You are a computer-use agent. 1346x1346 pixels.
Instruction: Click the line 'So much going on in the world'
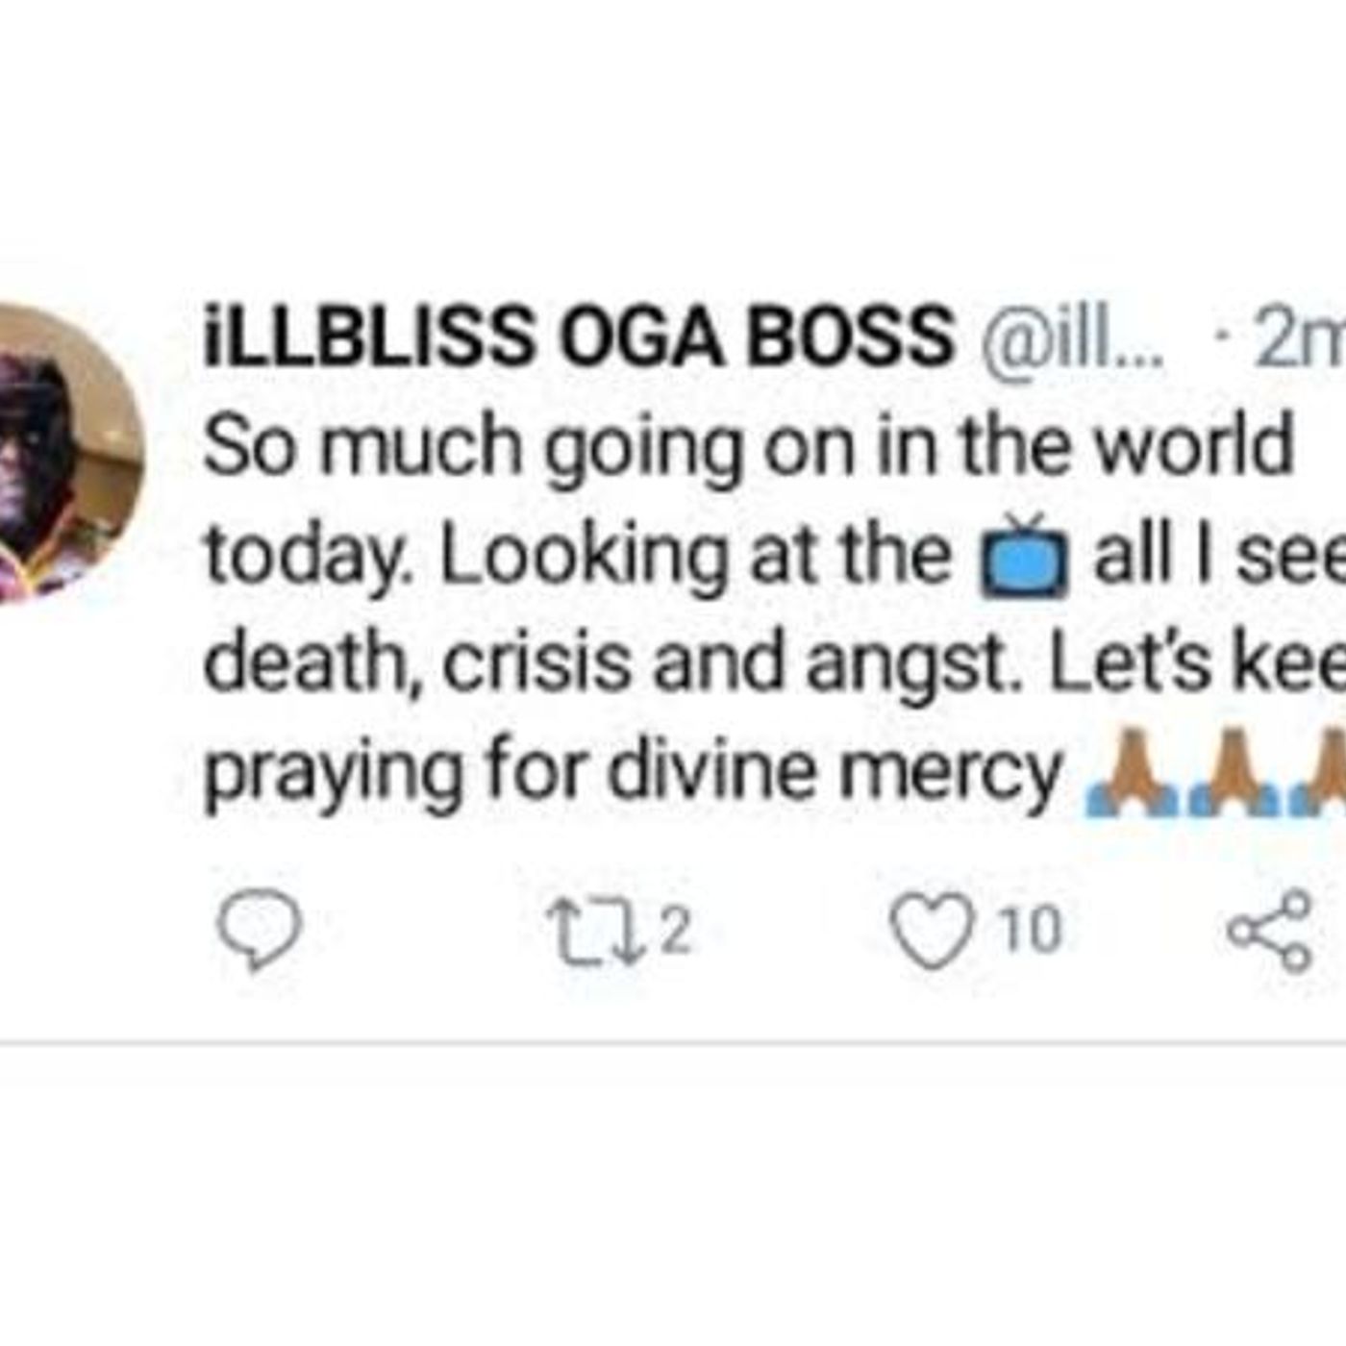pos(748,446)
